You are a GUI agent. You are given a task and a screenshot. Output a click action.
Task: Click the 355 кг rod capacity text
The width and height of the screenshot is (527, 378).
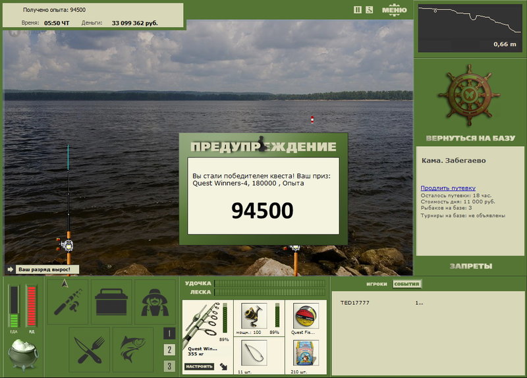click(195, 354)
